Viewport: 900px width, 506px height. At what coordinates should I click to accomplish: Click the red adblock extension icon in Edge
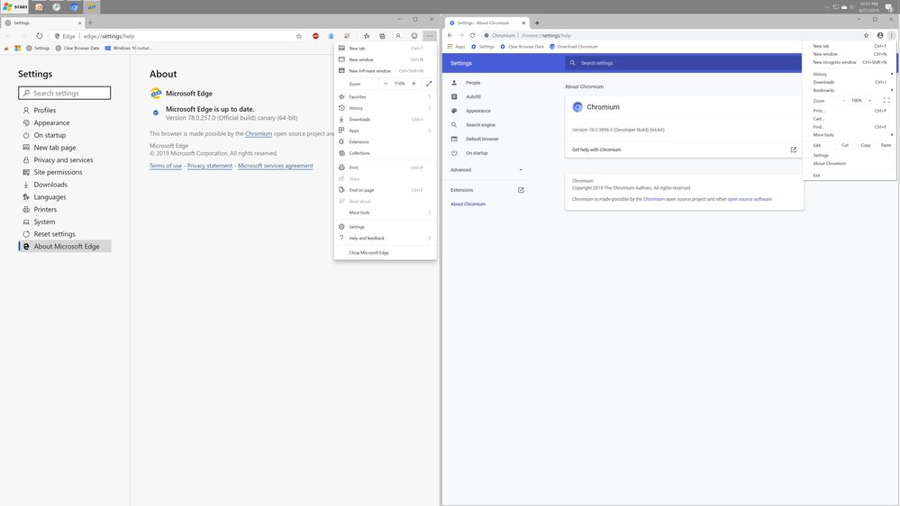pyautogui.click(x=315, y=36)
